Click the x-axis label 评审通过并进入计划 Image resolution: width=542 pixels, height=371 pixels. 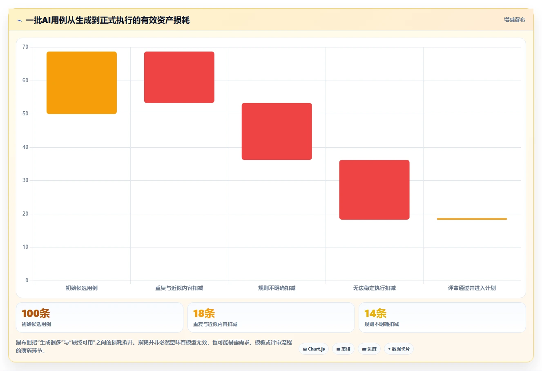[x=472, y=288]
